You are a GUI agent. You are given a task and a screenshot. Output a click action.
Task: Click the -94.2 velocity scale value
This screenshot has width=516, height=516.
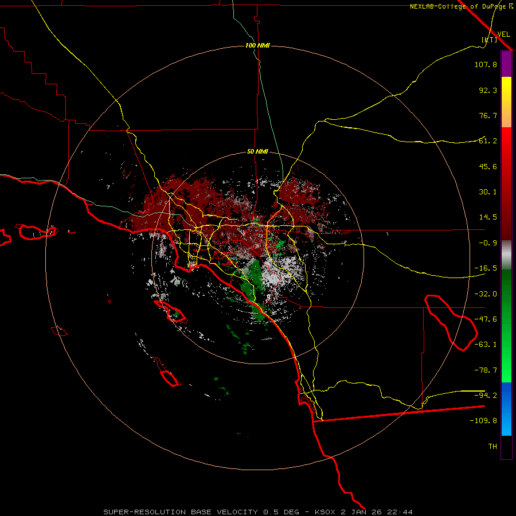pyautogui.click(x=486, y=395)
